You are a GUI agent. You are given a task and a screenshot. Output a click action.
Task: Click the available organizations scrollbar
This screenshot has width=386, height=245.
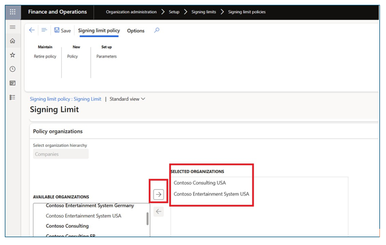click(x=147, y=218)
